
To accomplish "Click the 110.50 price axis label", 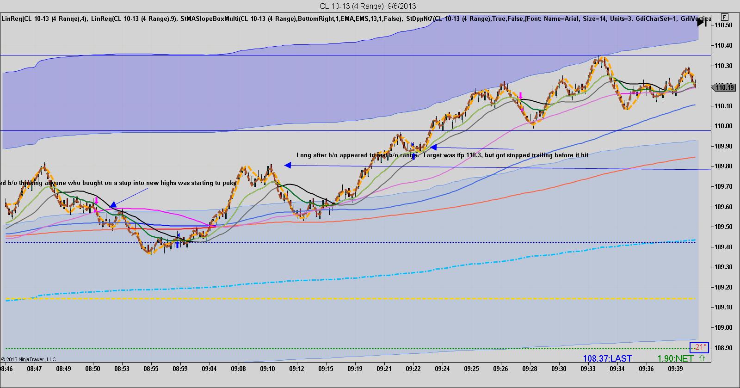I will pos(724,25).
